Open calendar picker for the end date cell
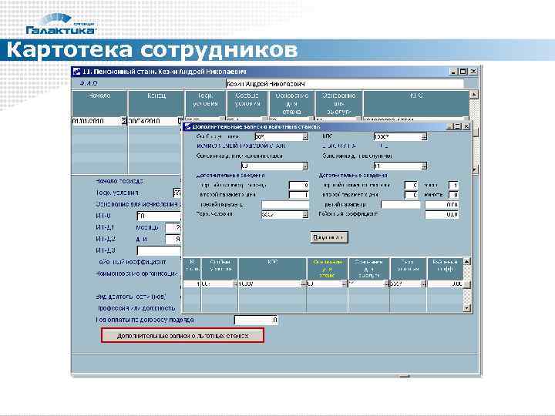Screen dimensions: 555x416 [x=180, y=121]
